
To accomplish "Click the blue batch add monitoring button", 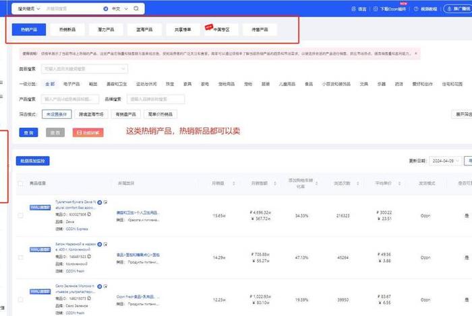I will click(33, 161).
